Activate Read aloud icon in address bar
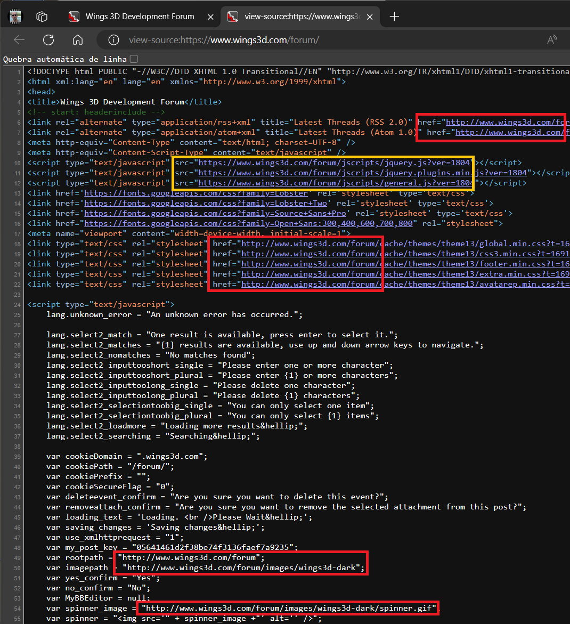The height and width of the screenshot is (624, 570). point(552,40)
